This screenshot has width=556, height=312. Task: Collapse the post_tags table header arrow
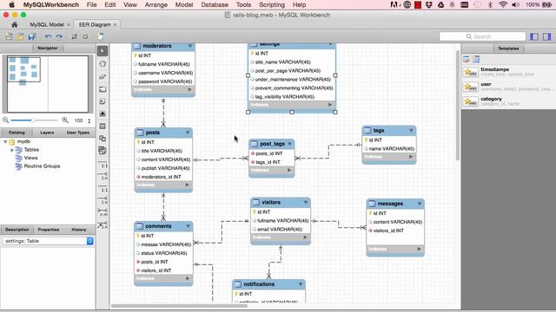click(289, 144)
